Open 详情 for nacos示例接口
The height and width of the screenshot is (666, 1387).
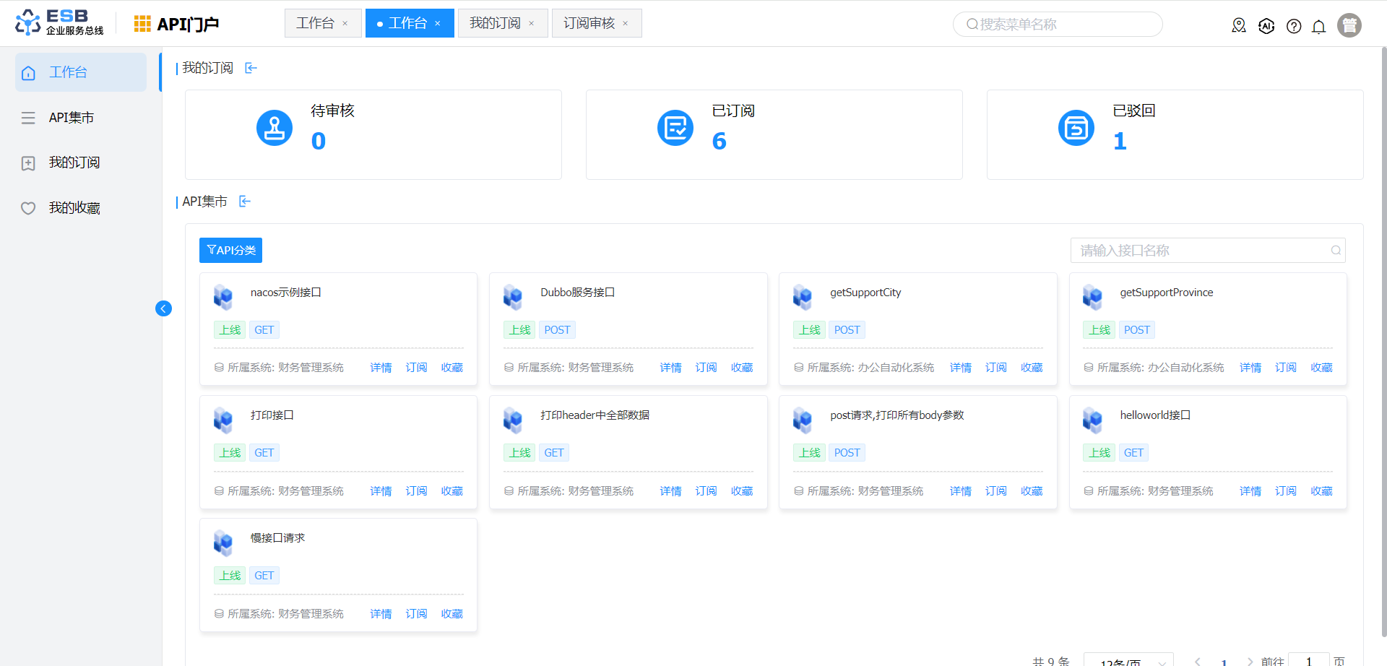pyautogui.click(x=381, y=368)
